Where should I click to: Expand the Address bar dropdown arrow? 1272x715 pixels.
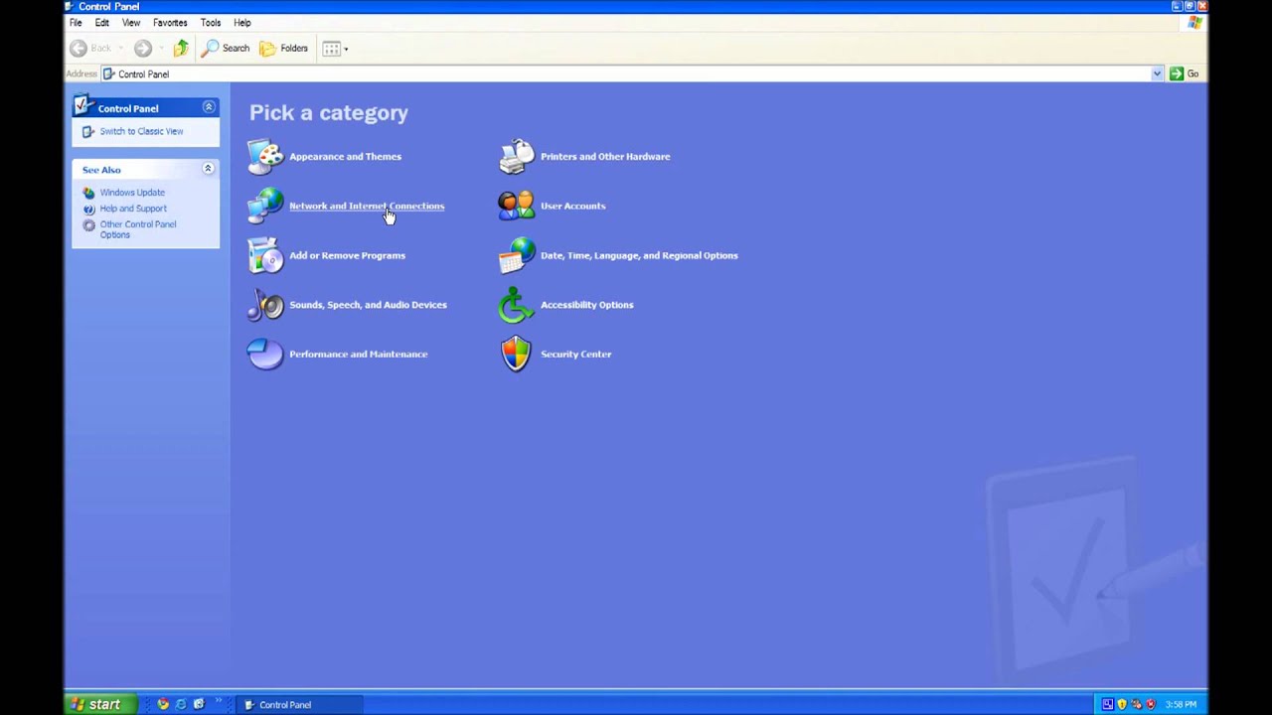click(x=1157, y=73)
